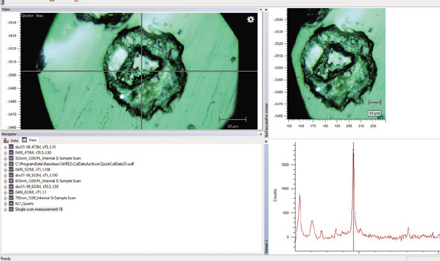Click the vertical cursor line on the spectrum
The height and width of the screenshot is (261, 440).
pyautogui.click(x=353, y=196)
